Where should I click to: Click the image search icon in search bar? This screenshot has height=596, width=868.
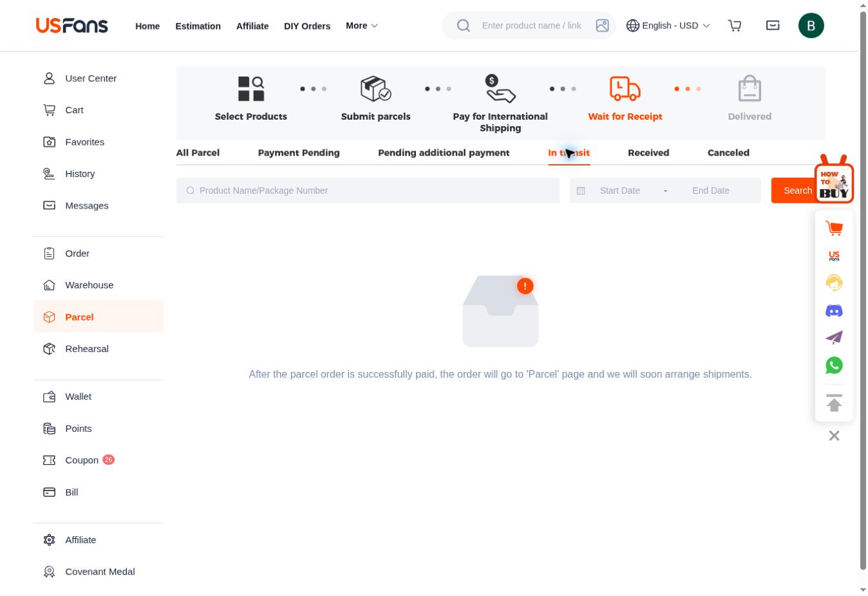click(x=602, y=26)
